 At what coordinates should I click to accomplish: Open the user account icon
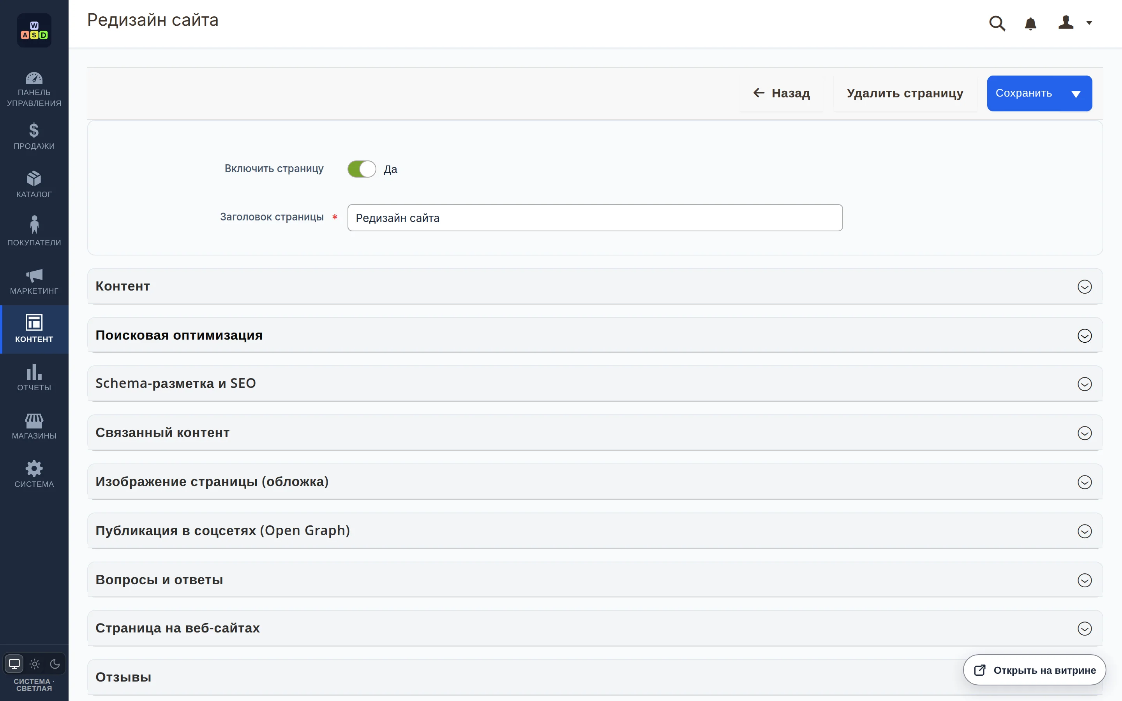click(1066, 23)
